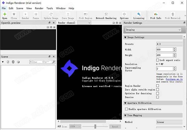The image size is (187, 130).
Task: Open the View menu
Action: pyautogui.click(x=29, y=8)
